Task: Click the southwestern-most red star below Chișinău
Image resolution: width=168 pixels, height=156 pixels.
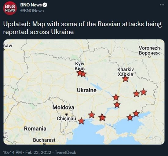Action: (x=82, y=121)
